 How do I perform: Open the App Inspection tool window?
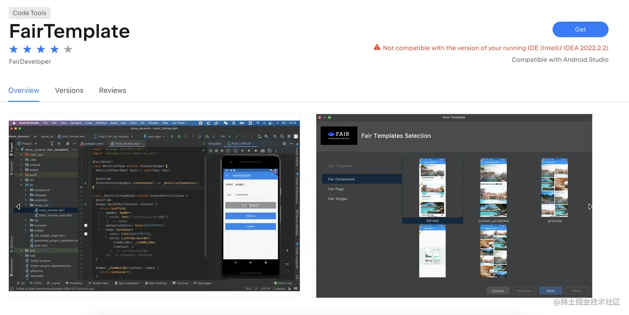126,283
